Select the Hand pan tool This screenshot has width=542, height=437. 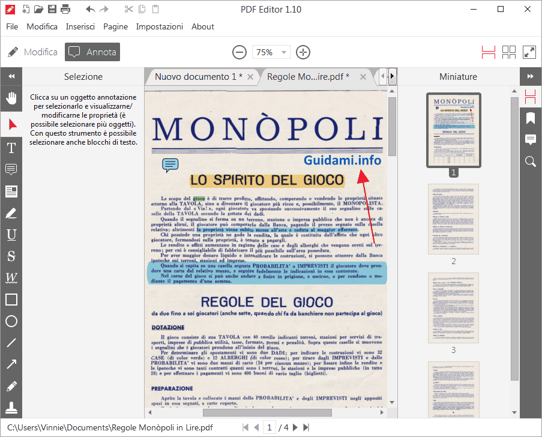tap(11, 98)
